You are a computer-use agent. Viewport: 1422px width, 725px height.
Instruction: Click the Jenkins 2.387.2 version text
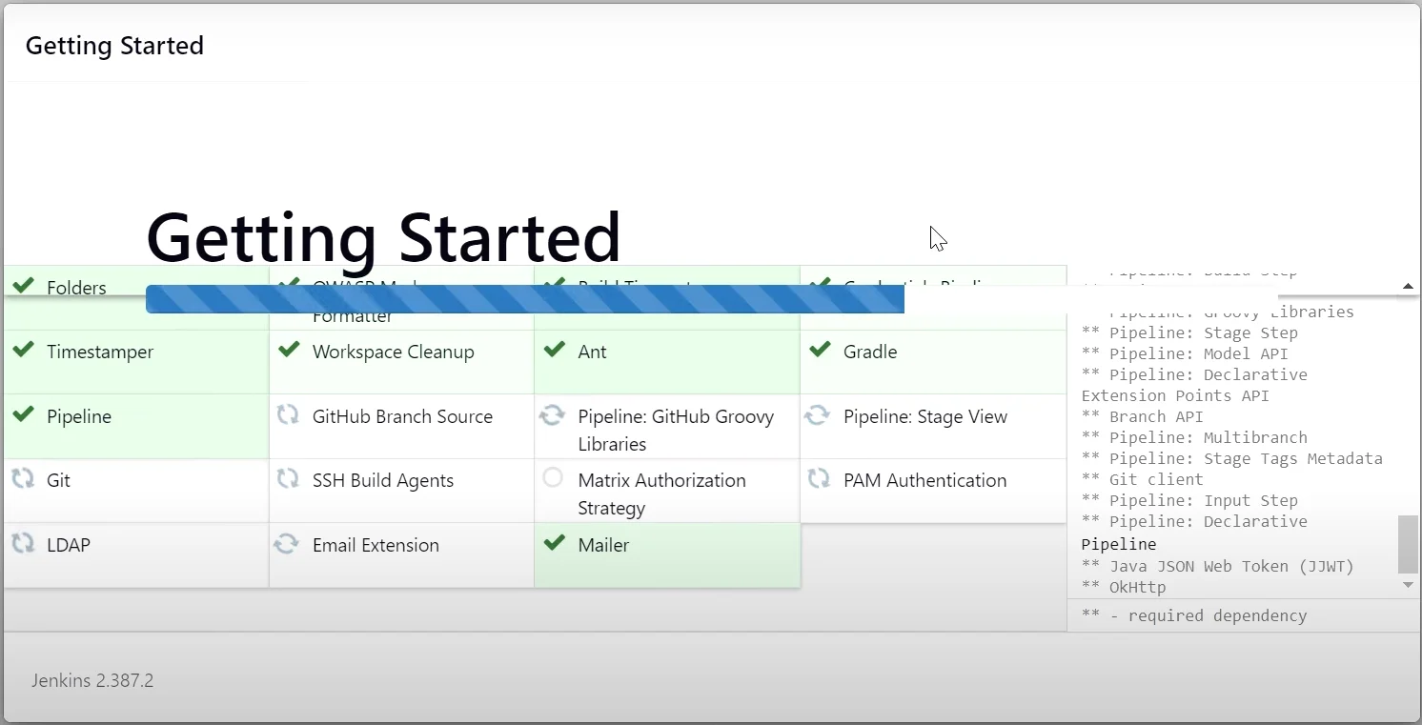pyautogui.click(x=92, y=680)
